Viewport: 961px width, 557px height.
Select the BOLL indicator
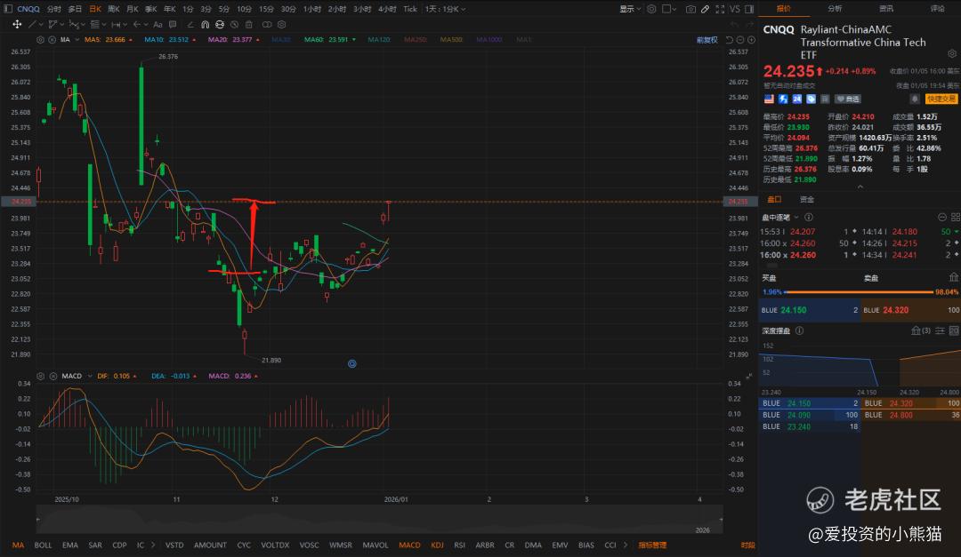pyautogui.click(x=43, y=545)
